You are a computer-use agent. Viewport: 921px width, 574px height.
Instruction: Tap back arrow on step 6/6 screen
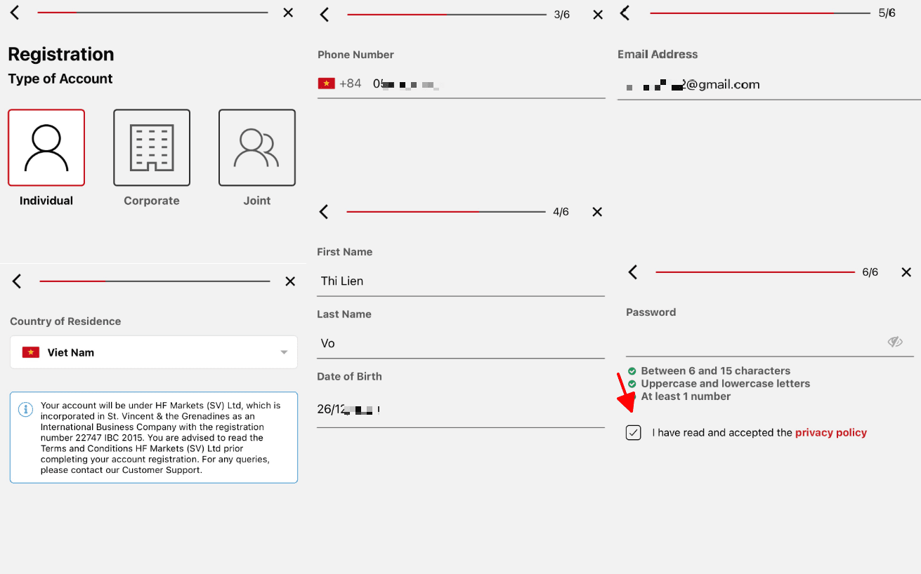(x=633, y=272)
